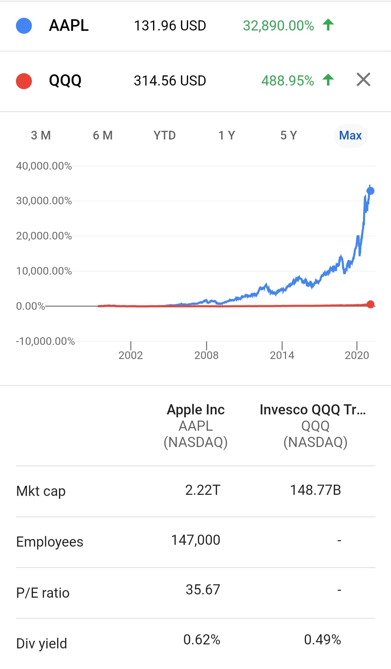391x669 pixels.
Task: Click the red QQQ color dot
Action: coord(24,81)
